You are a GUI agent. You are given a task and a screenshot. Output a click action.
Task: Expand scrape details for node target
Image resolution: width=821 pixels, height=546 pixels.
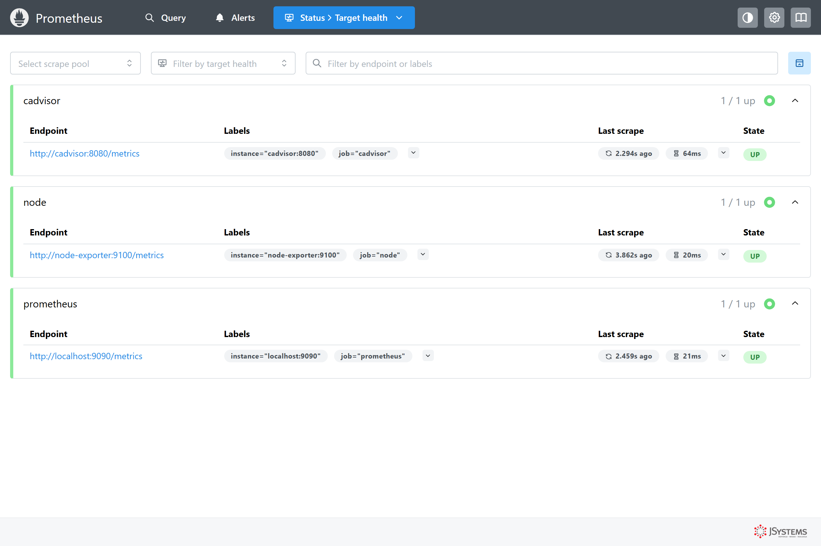(723, 255)
